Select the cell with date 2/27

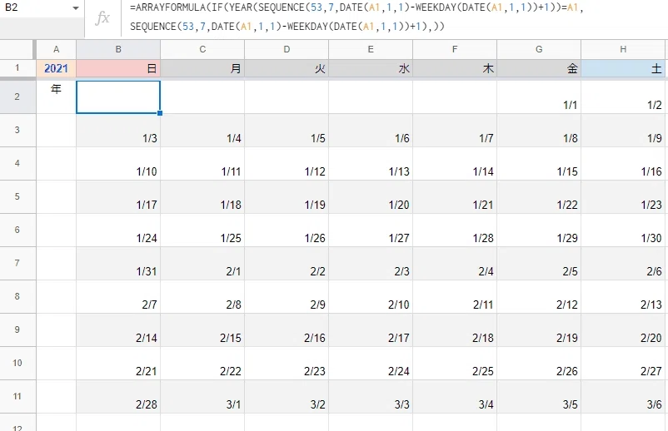click(623, 363)
